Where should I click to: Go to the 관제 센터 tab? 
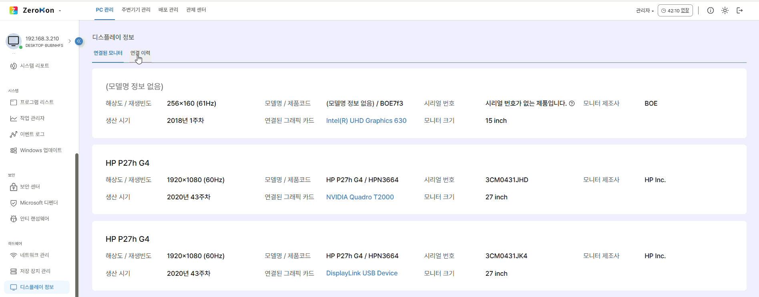pos(196,10)
